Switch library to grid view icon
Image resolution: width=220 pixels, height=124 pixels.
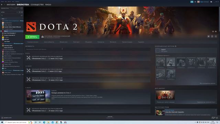22,8
